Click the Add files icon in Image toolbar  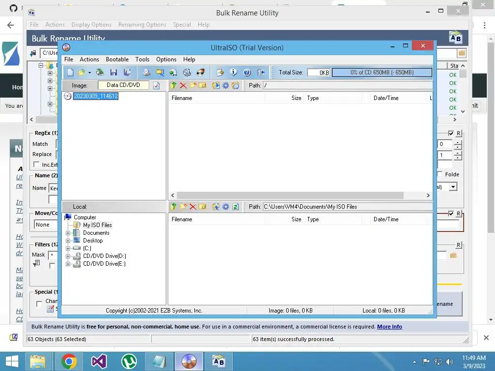click(x=216, y=86)
